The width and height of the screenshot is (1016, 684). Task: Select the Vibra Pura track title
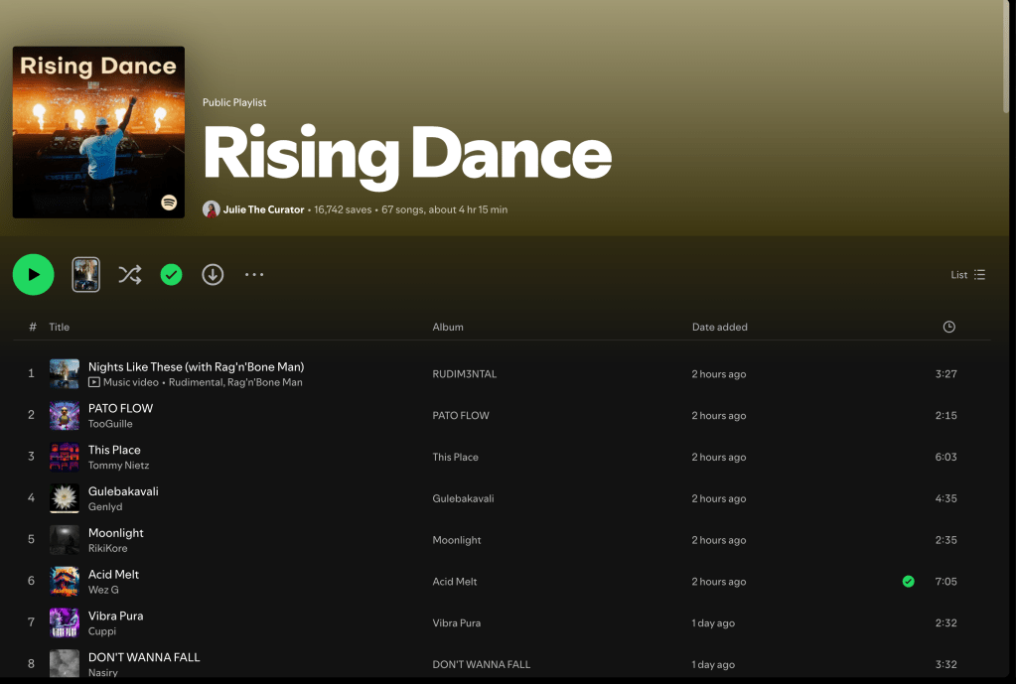point(115,616)
